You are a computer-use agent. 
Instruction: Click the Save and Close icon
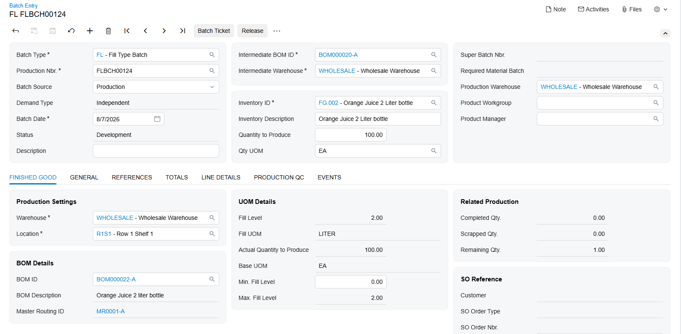tap(34, 31)
